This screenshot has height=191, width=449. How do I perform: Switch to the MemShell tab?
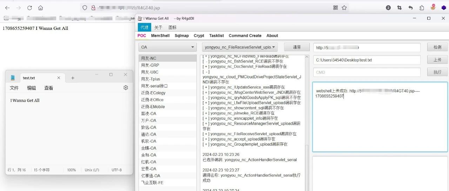(160, 35)
